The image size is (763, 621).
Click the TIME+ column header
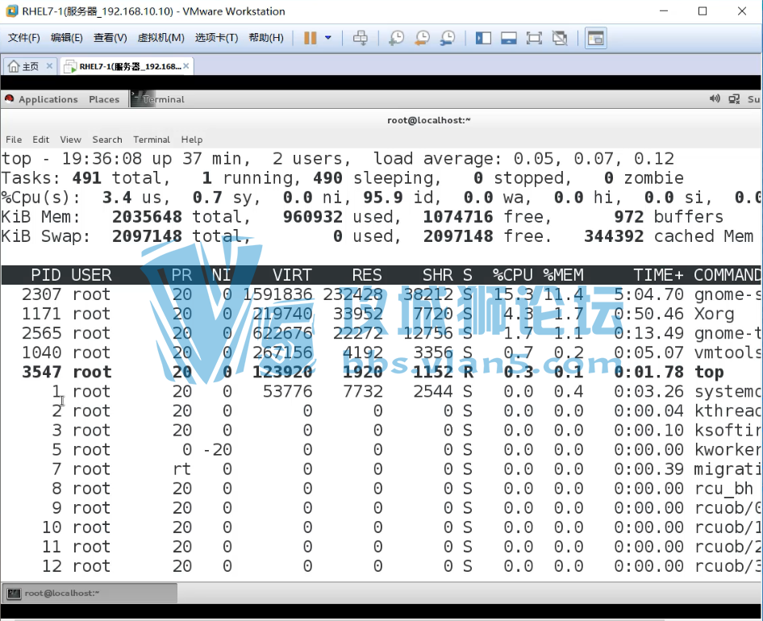tap(658, 275)
